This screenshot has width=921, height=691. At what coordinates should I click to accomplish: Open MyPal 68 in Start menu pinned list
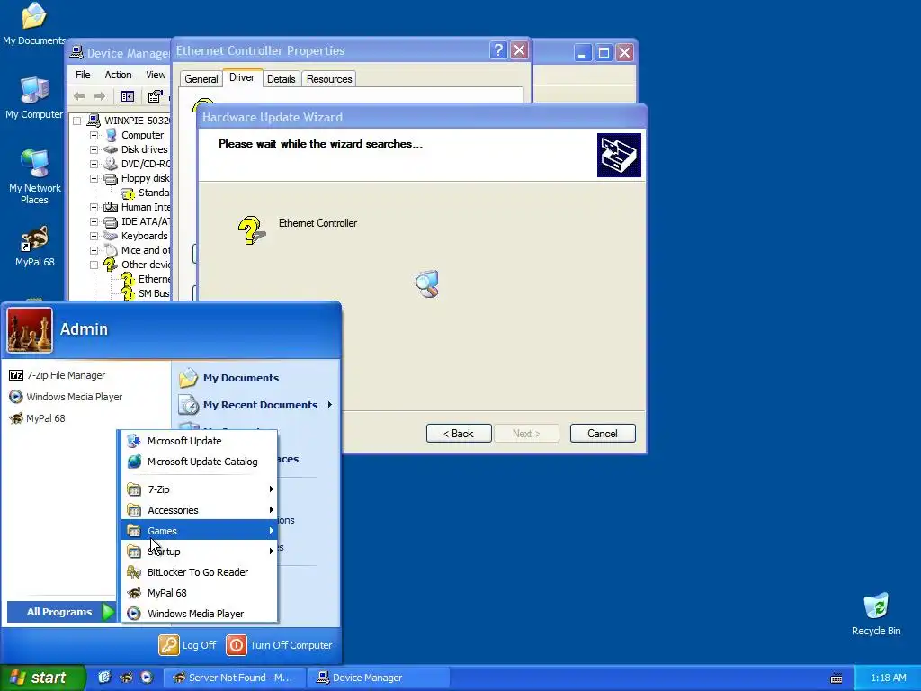coord(38,418)
